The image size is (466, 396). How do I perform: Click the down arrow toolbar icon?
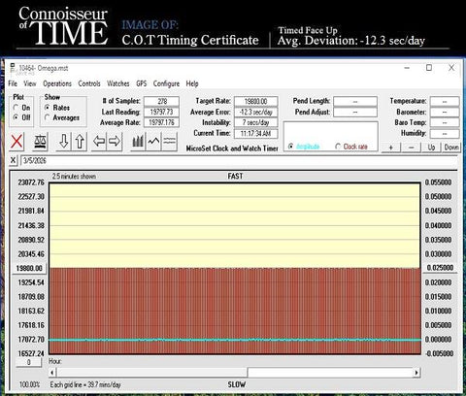(x=64, y=142)
